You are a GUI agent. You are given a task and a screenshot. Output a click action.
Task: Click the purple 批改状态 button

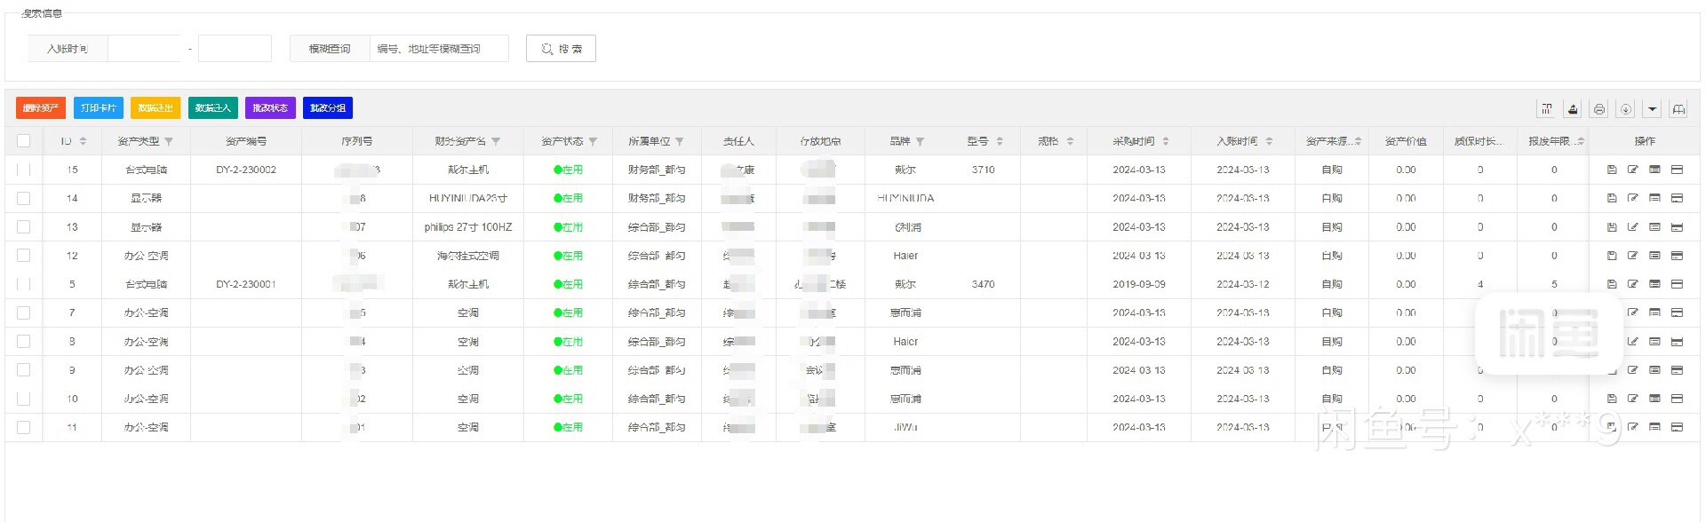point(270,108)
